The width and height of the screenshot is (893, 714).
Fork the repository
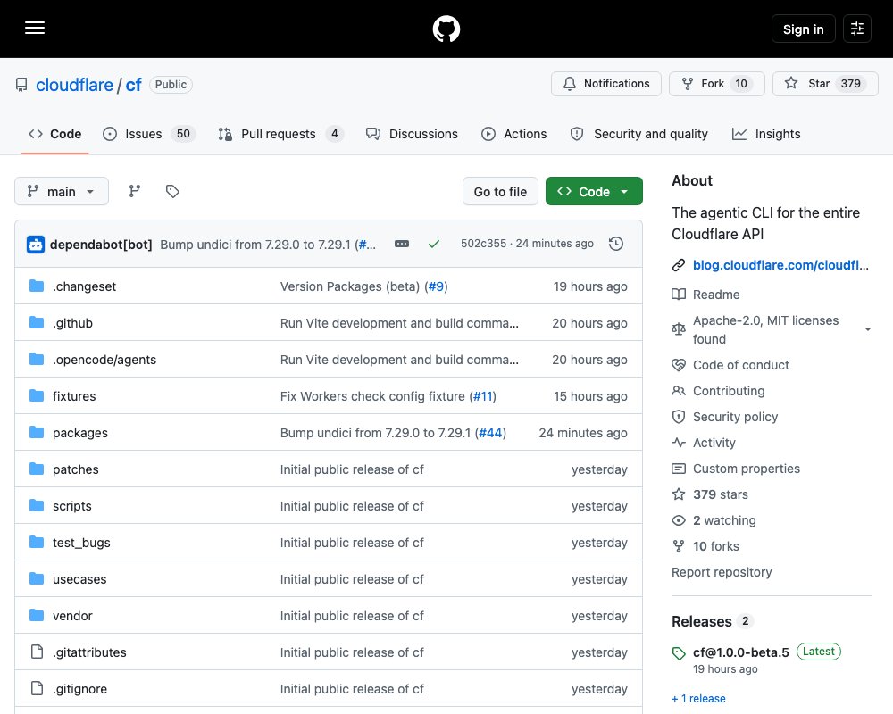pos(716,84)
